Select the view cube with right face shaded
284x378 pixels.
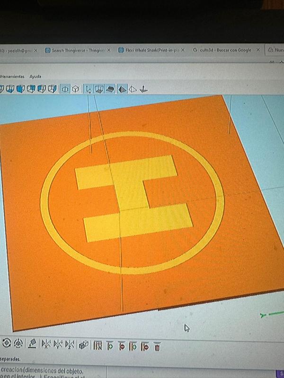click(x=53, y=89)
